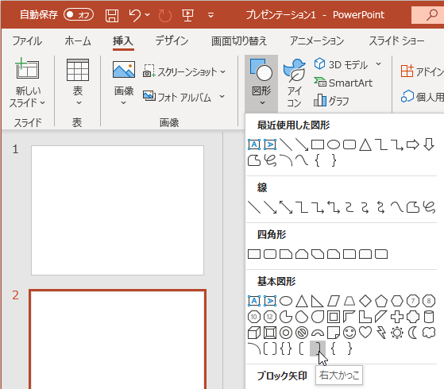Image resolution: width=444 pixels, height=389 pixels.
Task: Choose the first rectangle in 四角形 section
Action: click(254, 254)
